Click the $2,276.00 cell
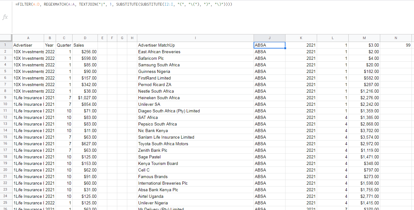This screenshot has height=210, width=414. click(364, 98)
